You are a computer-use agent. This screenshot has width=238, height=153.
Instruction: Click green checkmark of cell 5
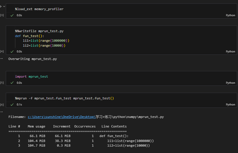tap(12, 83)
